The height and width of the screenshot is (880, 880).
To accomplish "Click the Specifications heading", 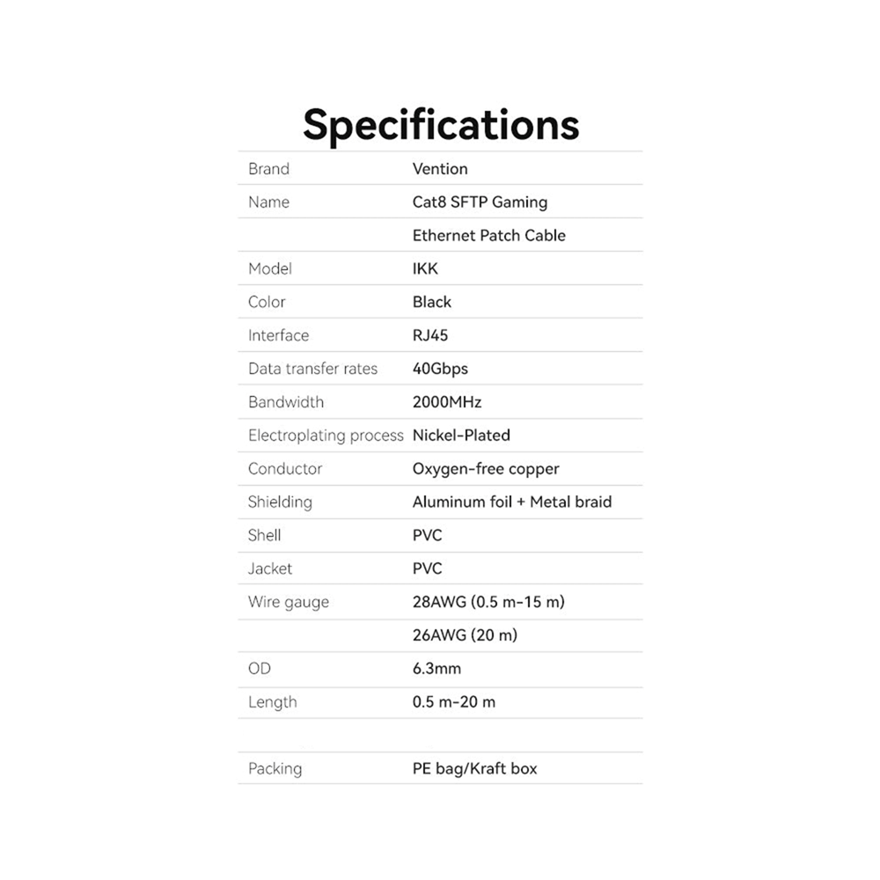I will [441, 124].
